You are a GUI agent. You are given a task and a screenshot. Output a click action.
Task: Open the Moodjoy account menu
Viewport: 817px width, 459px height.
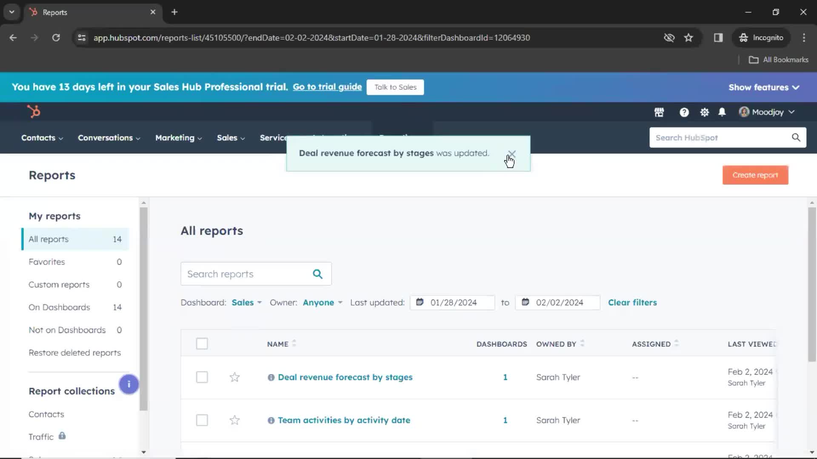coord(767,112)
